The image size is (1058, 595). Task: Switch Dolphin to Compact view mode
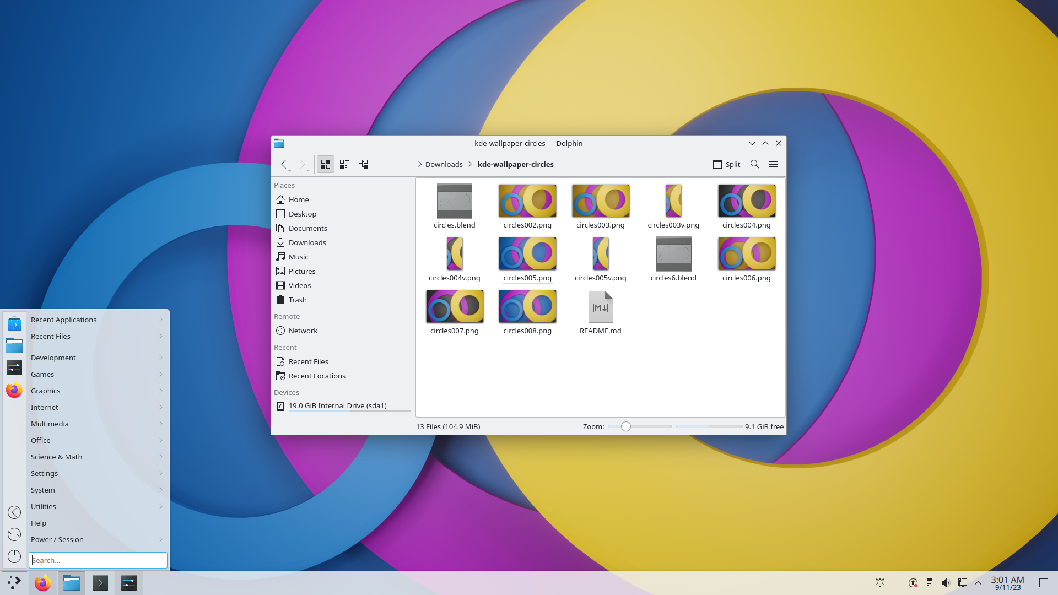(344, 164)
